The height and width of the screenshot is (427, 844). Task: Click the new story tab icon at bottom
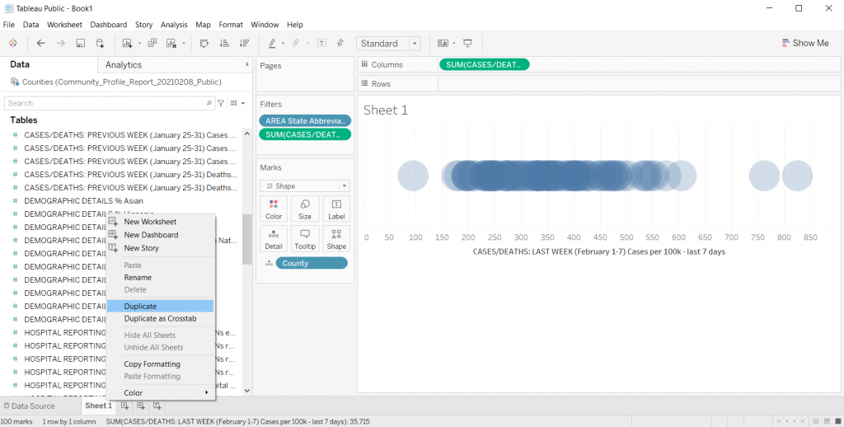[157, 406]
